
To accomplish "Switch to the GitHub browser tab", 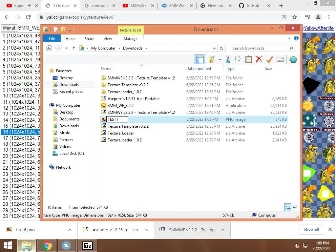I will point(254,6).
